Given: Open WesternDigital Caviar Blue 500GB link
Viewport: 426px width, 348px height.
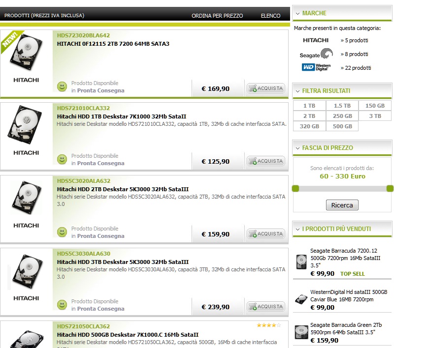Looking at the screenshot, I should tap(349, 295).
